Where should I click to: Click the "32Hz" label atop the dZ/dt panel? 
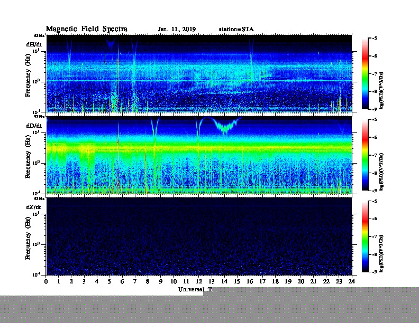39,198
